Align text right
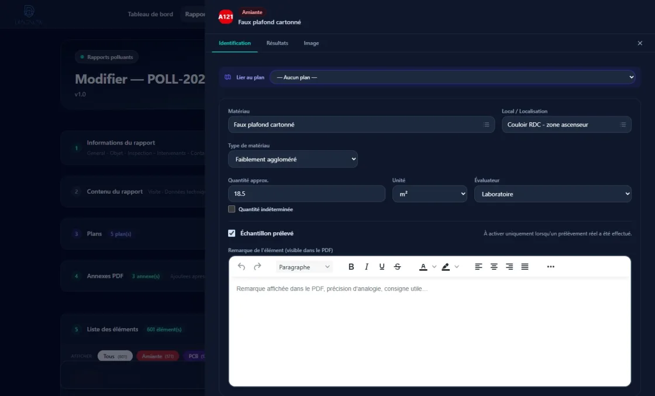 point(509,267)
